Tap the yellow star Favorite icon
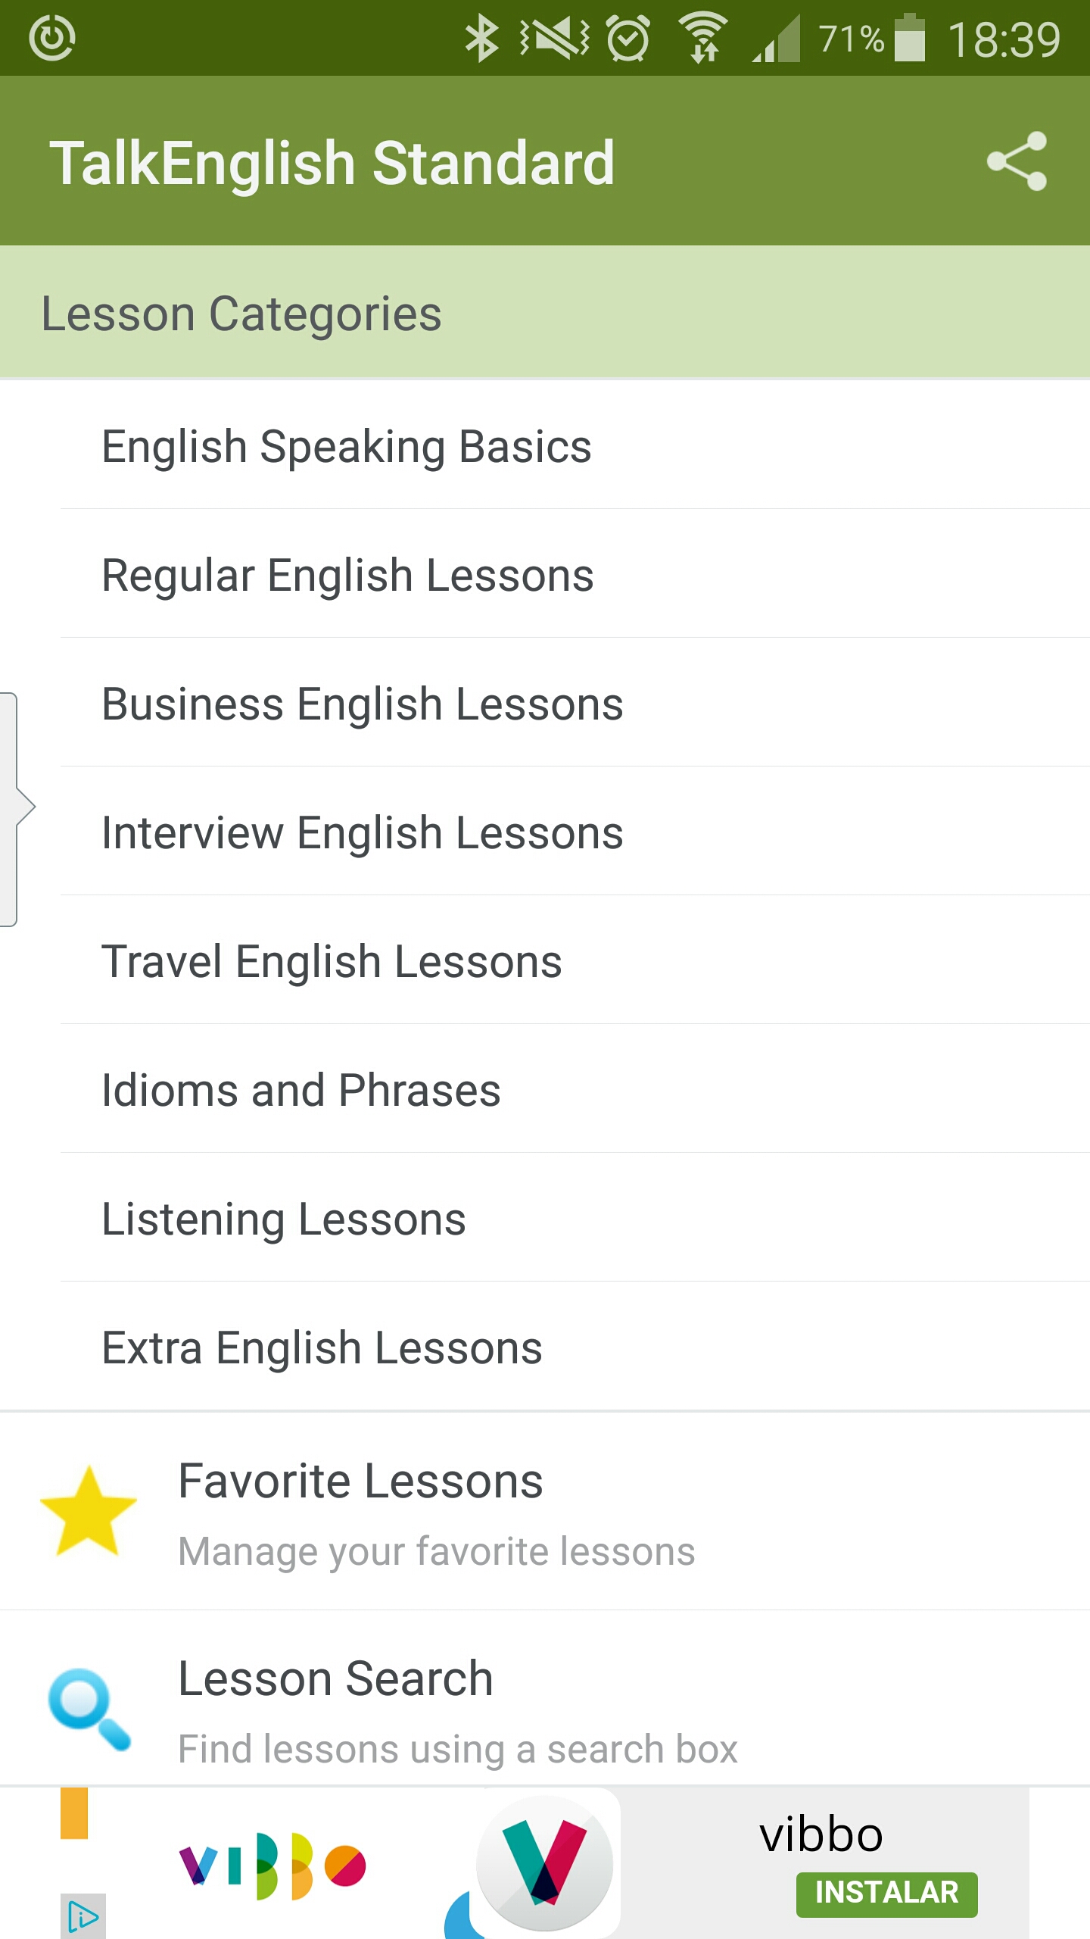This screenshot has height=1939, width=1090. click(89, 1510)
